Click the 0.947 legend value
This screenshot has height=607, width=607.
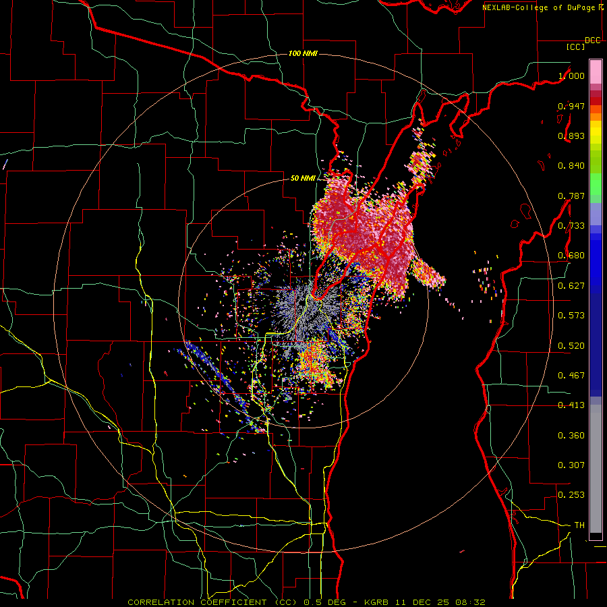click(x=571, y=106)
